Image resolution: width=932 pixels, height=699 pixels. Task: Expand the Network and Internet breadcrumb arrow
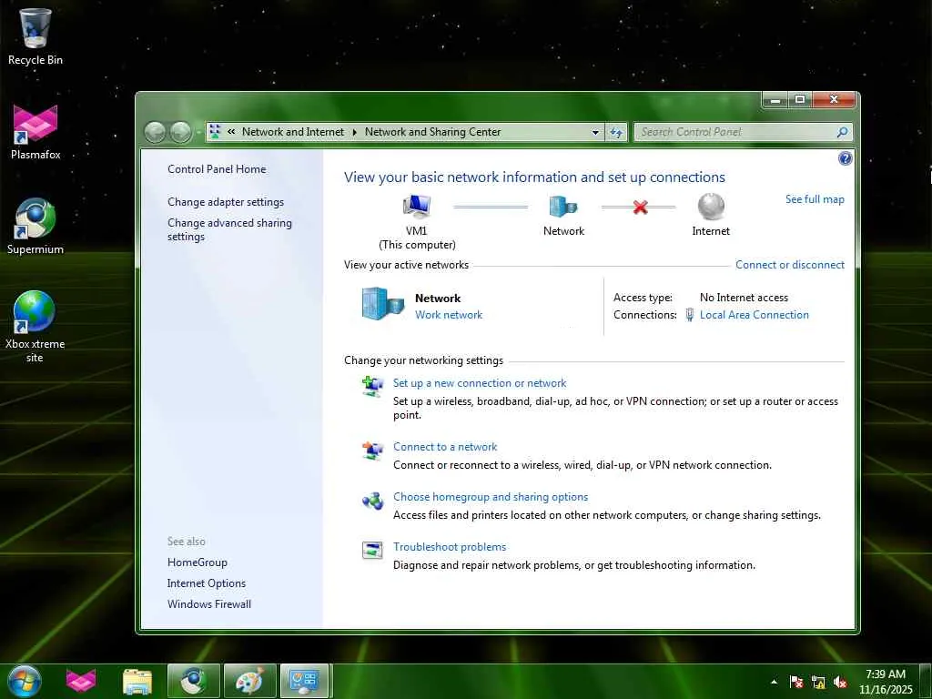coord(354,132)
